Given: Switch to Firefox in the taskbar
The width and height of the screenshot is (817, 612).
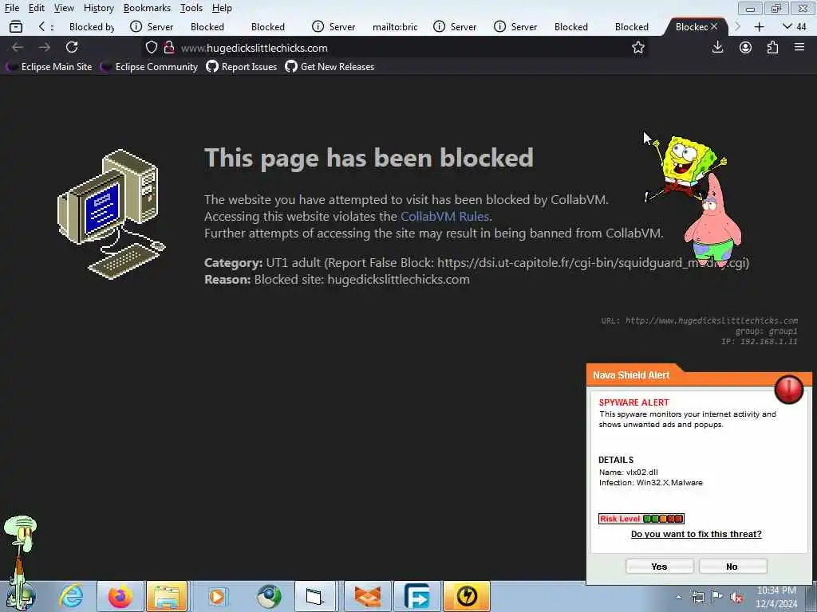Looking at the screenshot, I should pyautogui.click(x=120, y=596).
